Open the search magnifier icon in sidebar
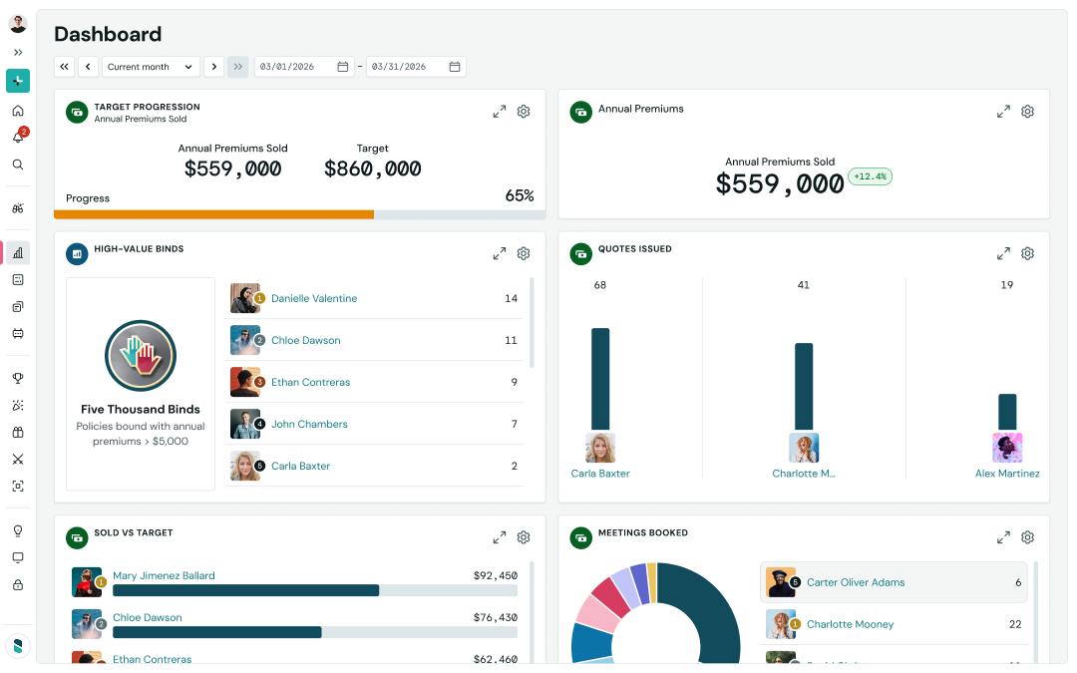The image size is (1077, 673). [x=18, y=165]
